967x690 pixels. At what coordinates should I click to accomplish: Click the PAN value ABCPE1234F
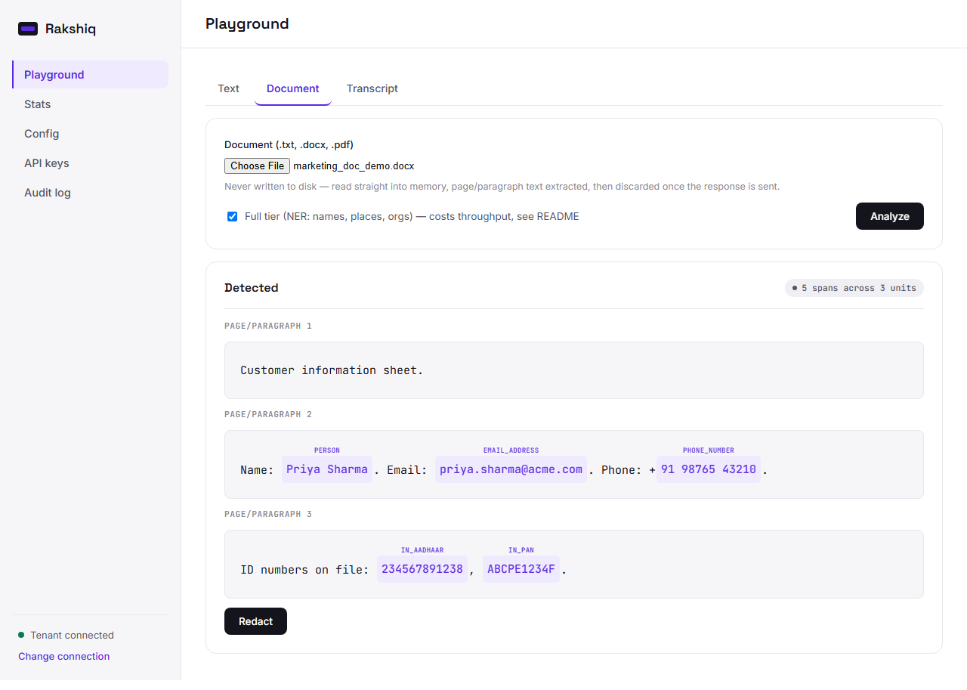click(521, 569)
